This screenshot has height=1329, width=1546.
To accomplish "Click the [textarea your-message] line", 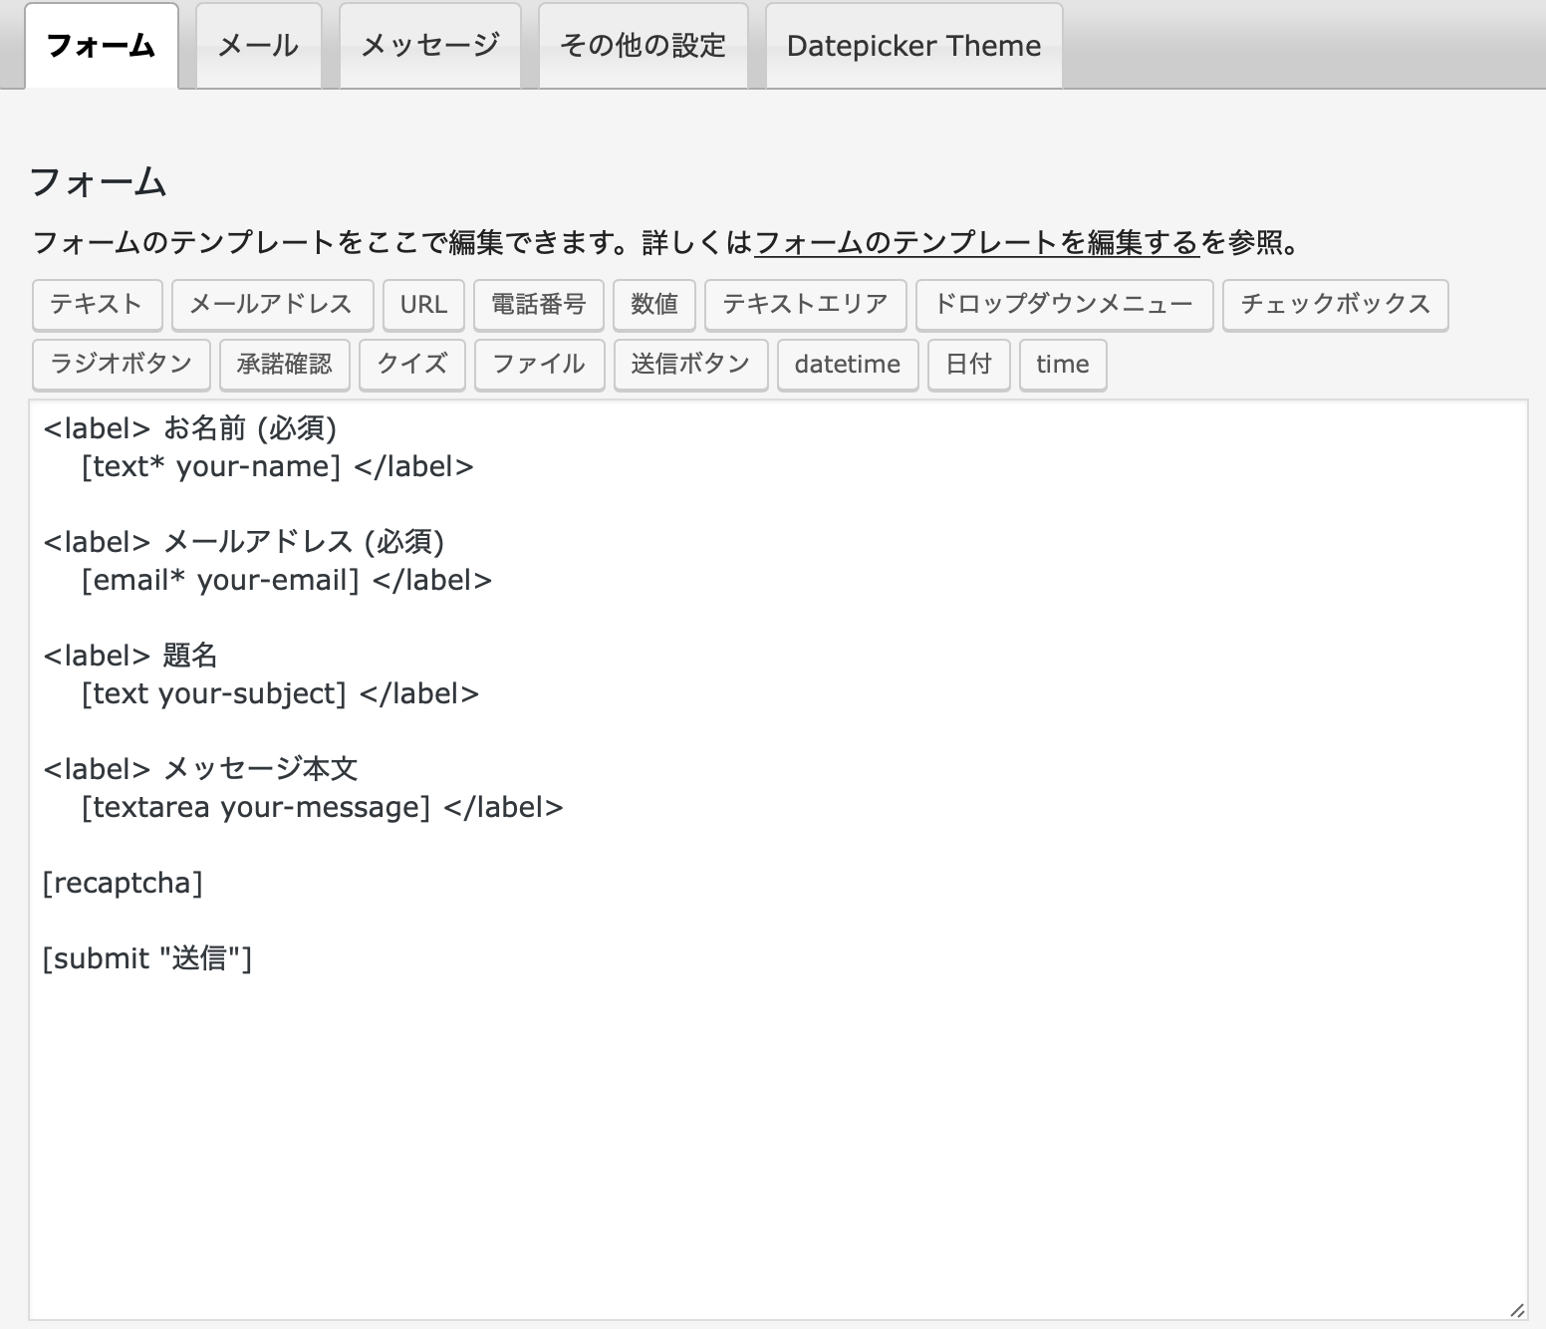I will 323,807.
